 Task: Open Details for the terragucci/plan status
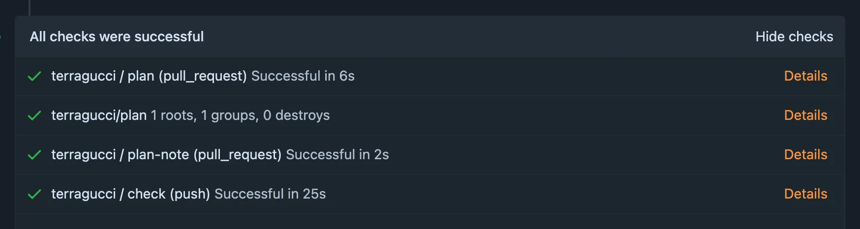805,115
